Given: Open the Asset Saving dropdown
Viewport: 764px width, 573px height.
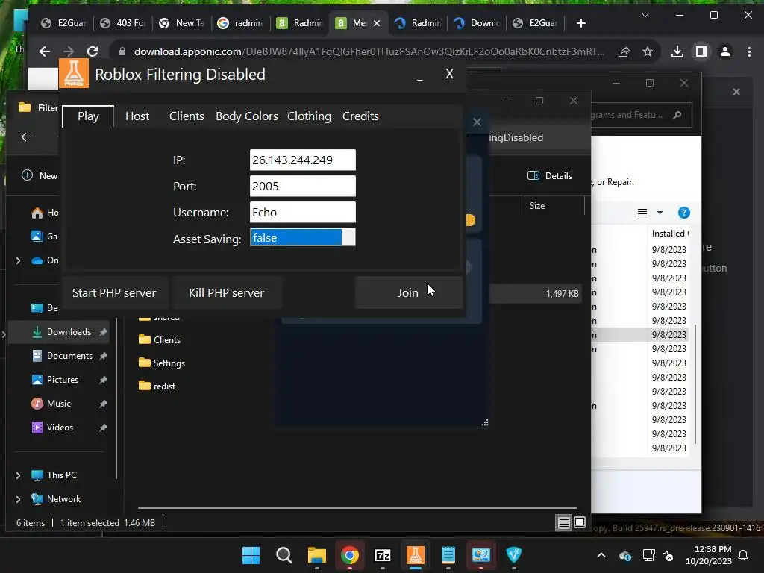Looking at the screenshot, I should coord(303,237).
